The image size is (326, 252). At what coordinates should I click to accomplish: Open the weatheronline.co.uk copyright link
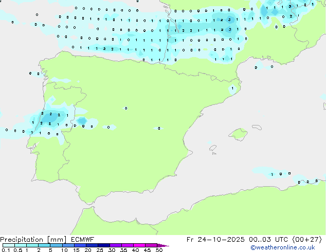(283, 248)
